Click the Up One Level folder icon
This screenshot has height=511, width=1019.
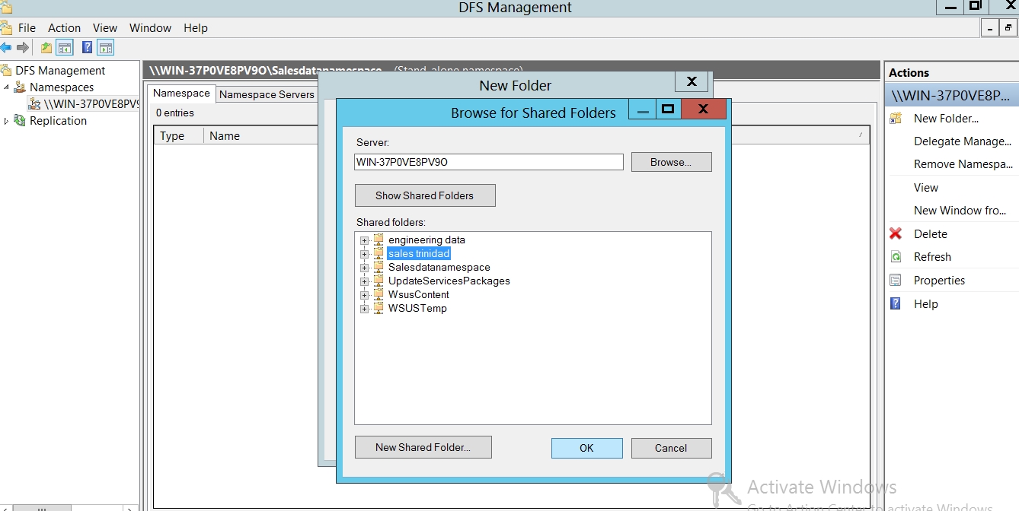[x=46, y=48]
